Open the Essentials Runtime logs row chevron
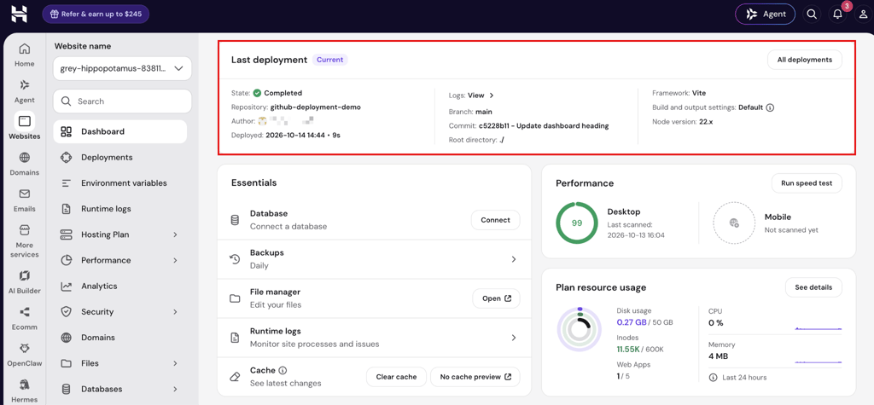874x405 pixels. [x=513, y=338]
